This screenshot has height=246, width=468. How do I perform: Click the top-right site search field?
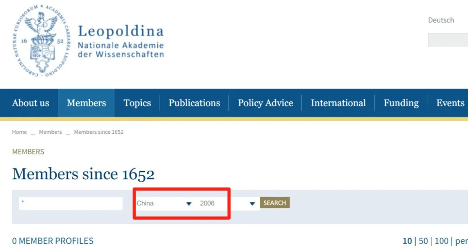(x=448, y=40)
